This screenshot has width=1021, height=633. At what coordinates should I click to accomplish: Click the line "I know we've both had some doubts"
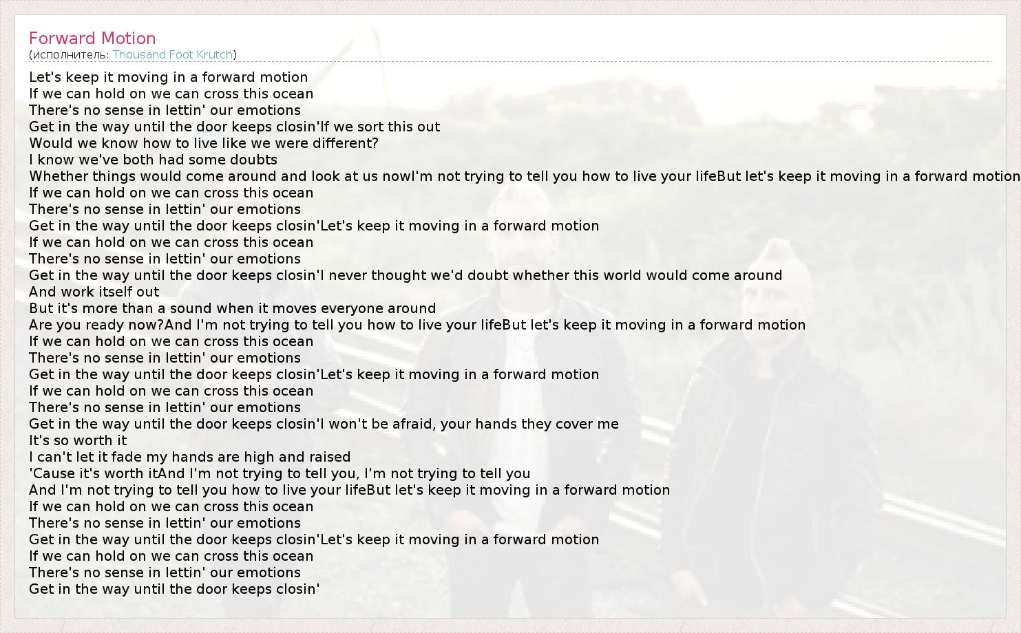click(x=153, y=160)
